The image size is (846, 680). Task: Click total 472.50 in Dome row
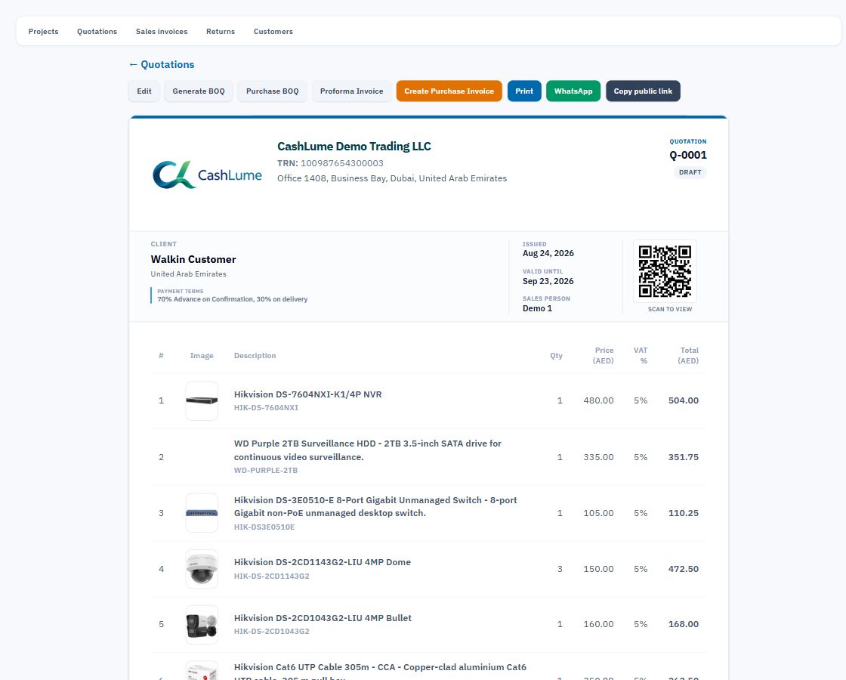tap(684, 569)
